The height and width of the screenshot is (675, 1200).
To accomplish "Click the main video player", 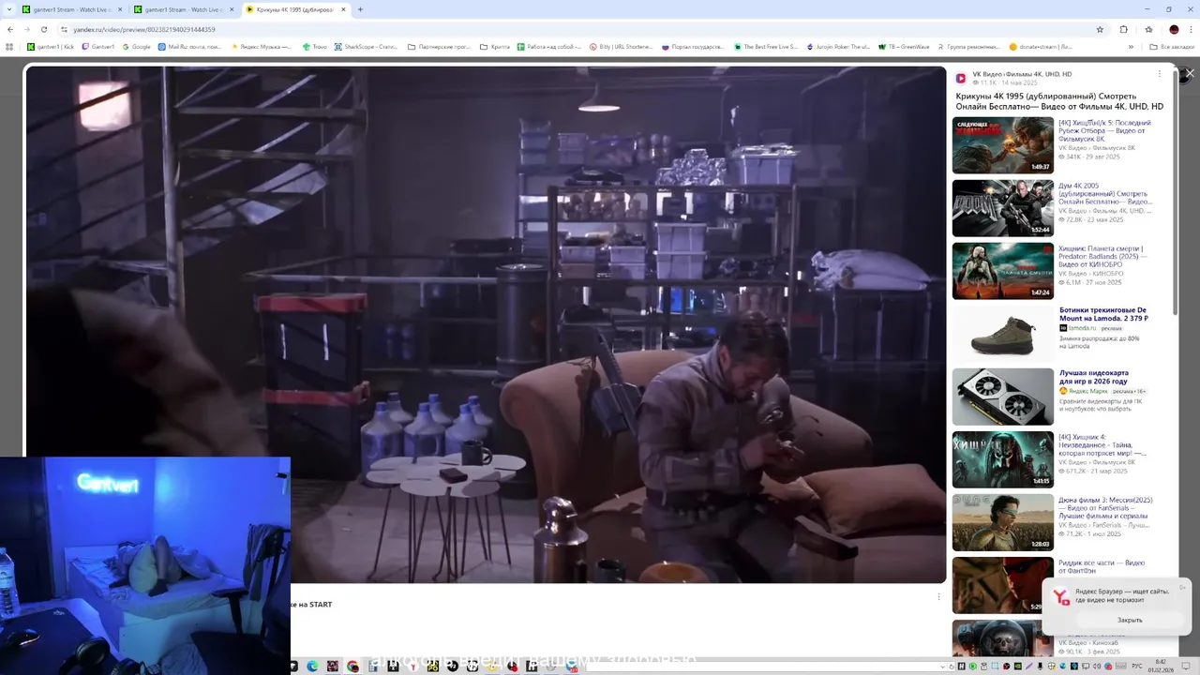I will point(486,324).
